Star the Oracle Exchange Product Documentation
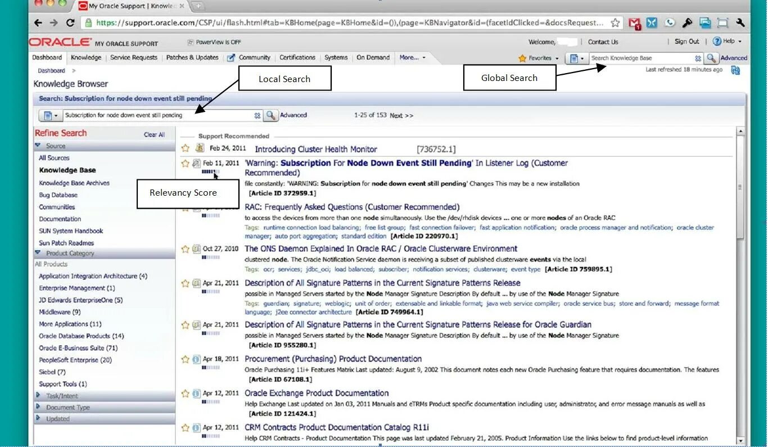The width and height of the screenshot is (768, 447). click(x=186, y=393)
